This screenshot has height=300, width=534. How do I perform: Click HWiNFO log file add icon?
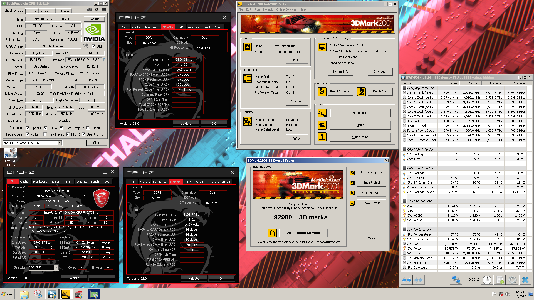[500, 280]
